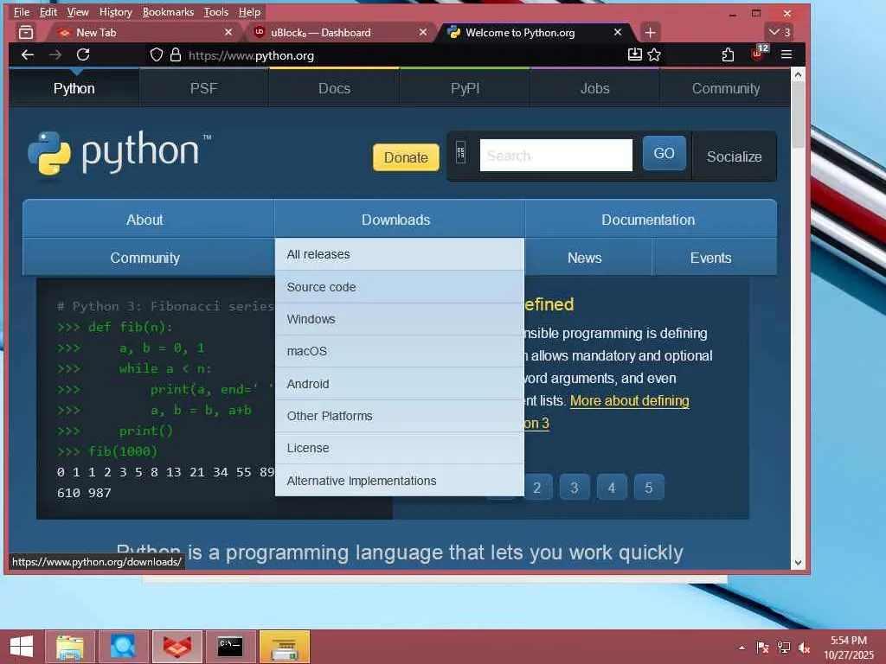Select the Docs top navigation tab
The image size is (886, 664).
click(x=334, y=88)
